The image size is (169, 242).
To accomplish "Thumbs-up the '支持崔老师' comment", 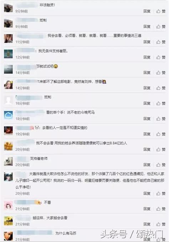I will [x=161, y=165].
